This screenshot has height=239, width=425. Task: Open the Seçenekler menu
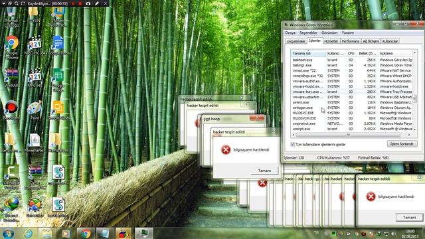click(308, 33)
